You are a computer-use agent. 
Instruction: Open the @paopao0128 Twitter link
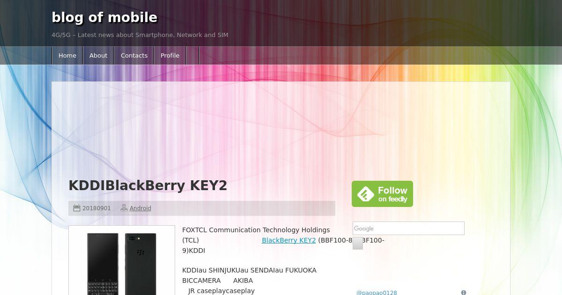click(377, 293)
